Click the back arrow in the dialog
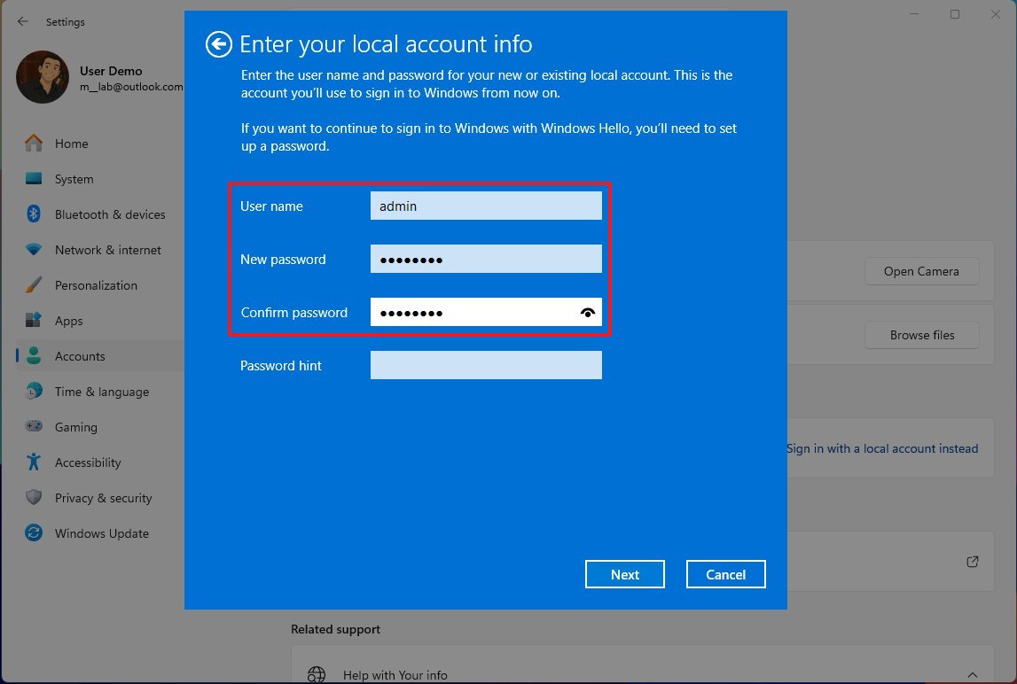The width and height of the screenshot is (1017, 684). (x=217, y=43)
